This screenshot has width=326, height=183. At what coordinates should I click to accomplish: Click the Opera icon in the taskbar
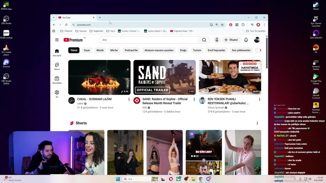point(171,179)
